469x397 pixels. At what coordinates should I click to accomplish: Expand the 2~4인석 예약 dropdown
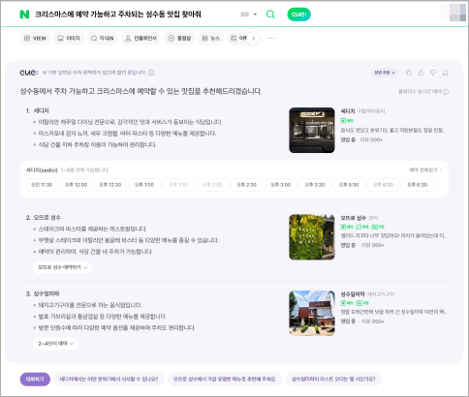tap(55, 344)
